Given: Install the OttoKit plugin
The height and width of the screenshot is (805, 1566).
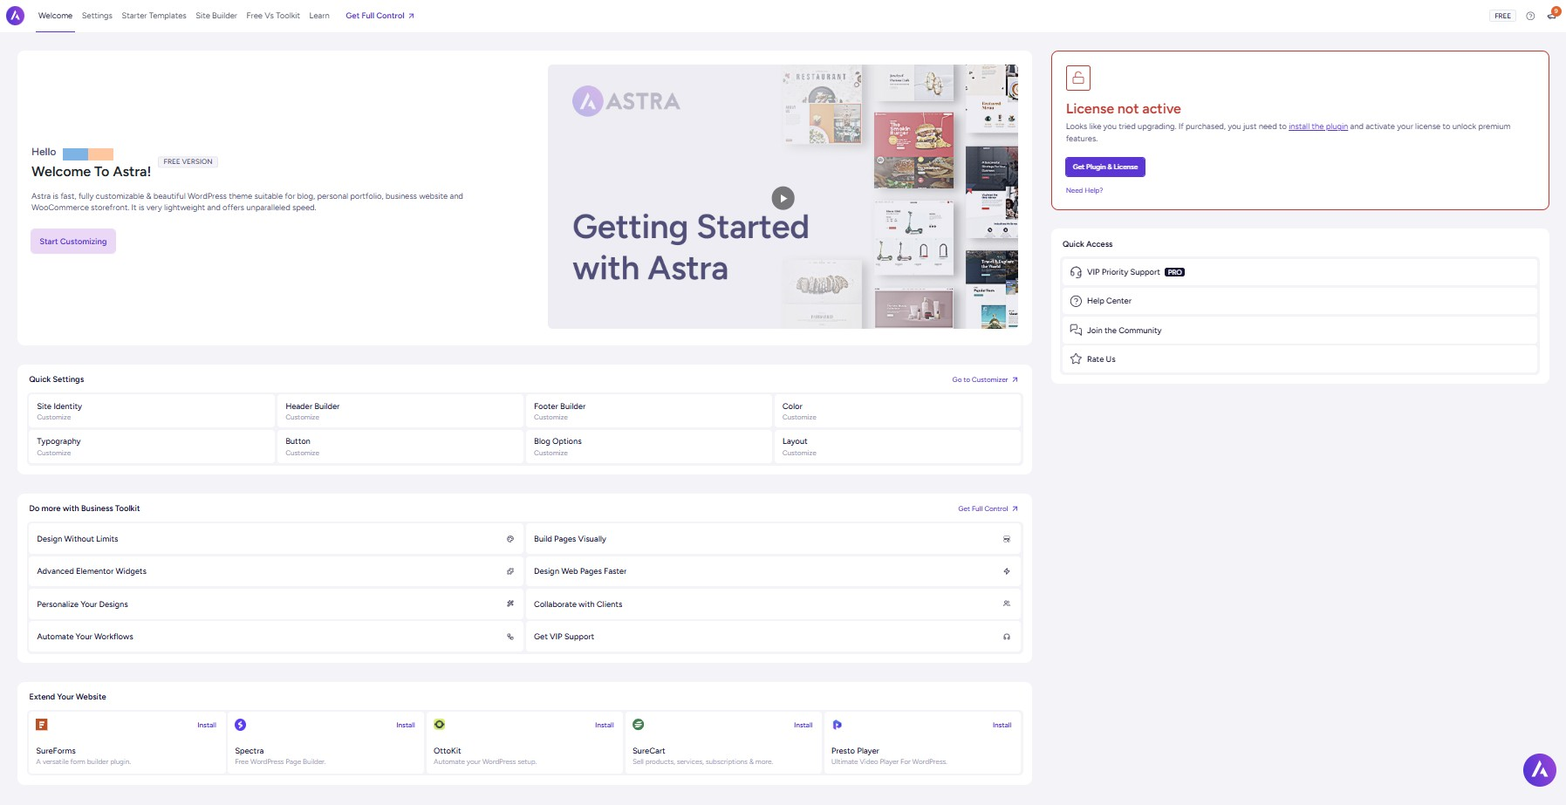Looking at the screenshot, I should tap(605, 725).
